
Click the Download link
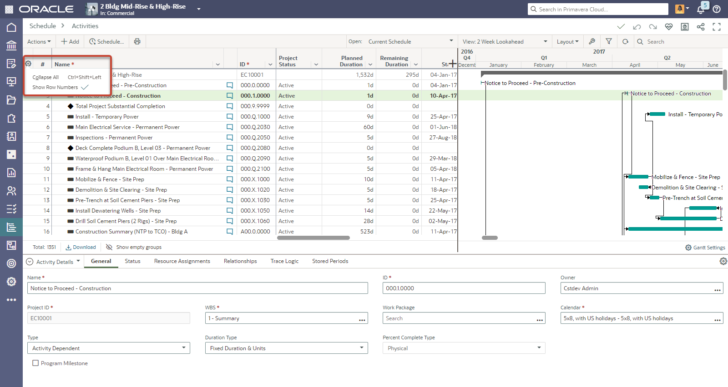tap(81, 247)
